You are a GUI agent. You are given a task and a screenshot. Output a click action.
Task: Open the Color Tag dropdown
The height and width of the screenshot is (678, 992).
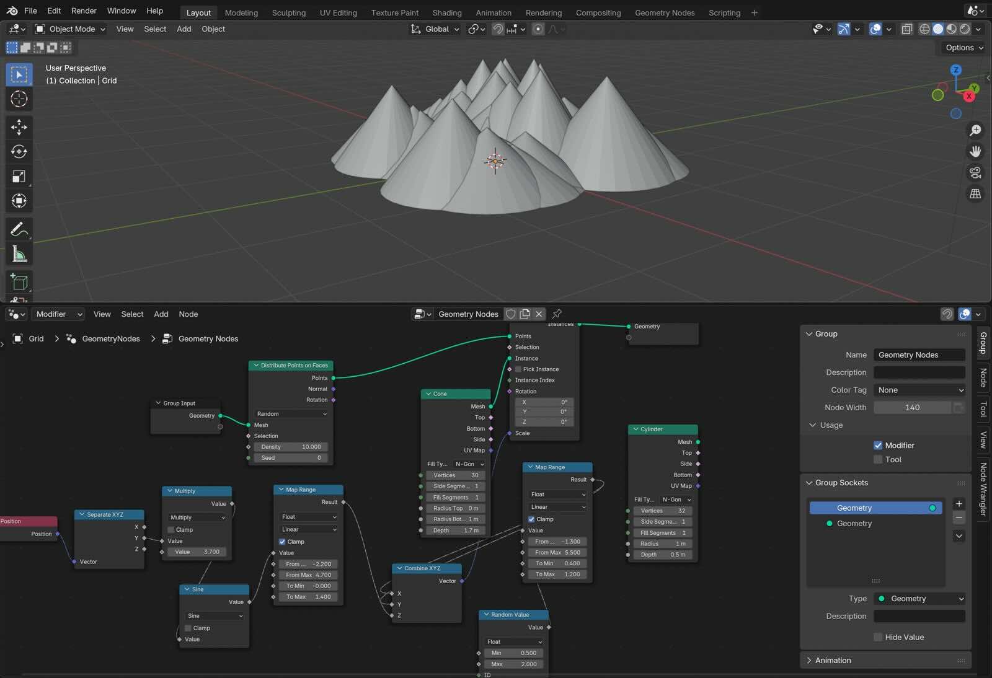pos(919,390)
